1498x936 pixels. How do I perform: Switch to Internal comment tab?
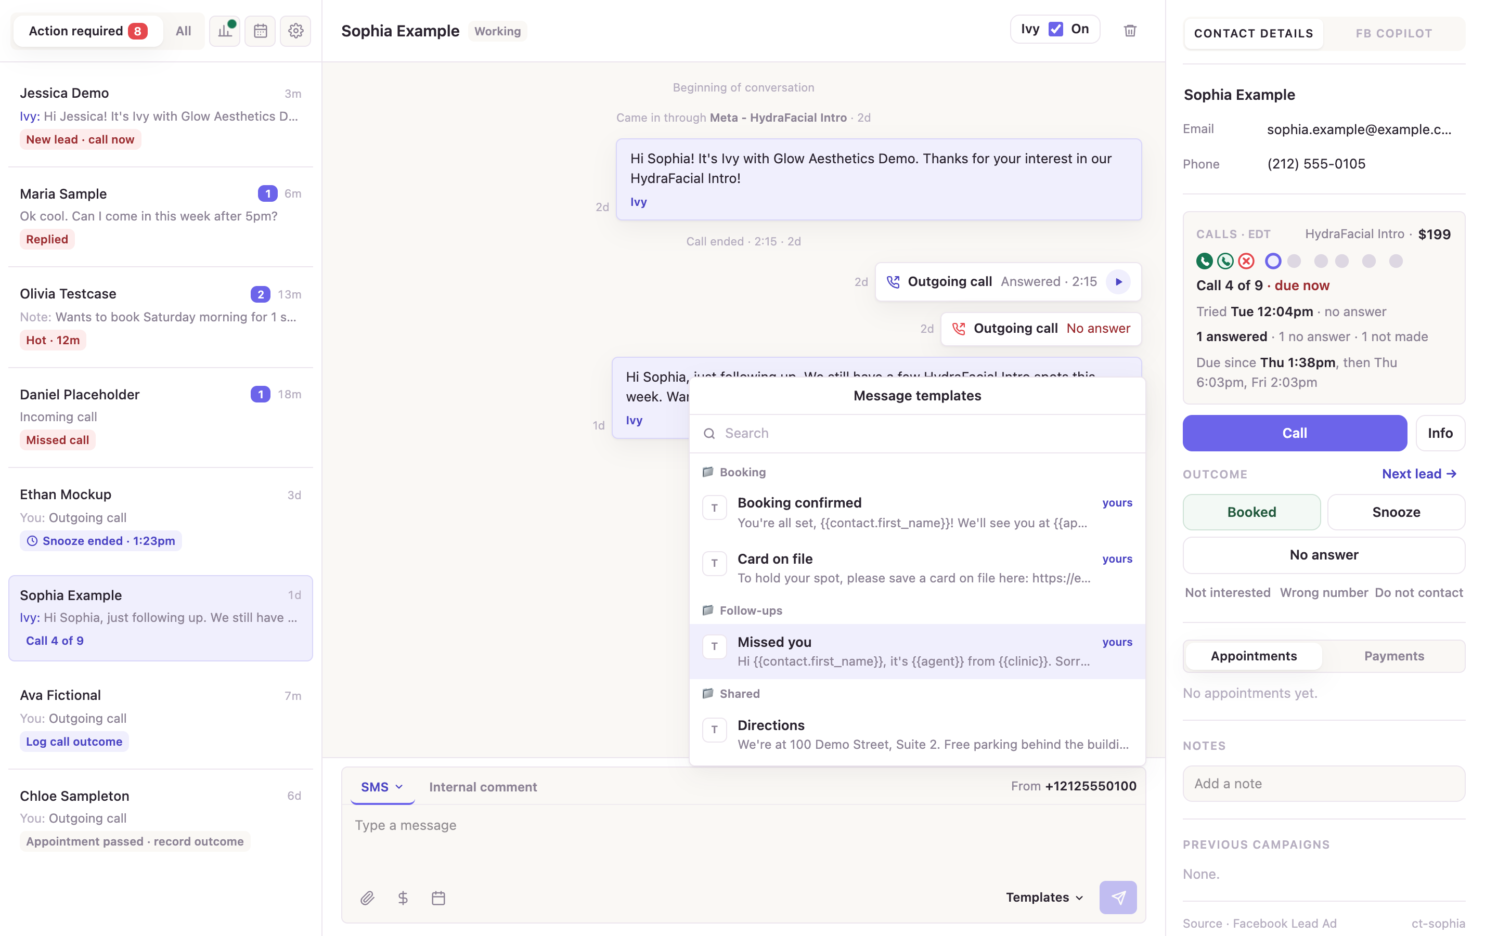pos(483,787)
